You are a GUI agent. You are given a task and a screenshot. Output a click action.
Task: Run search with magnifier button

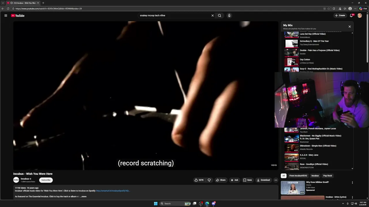coord(219,16)
